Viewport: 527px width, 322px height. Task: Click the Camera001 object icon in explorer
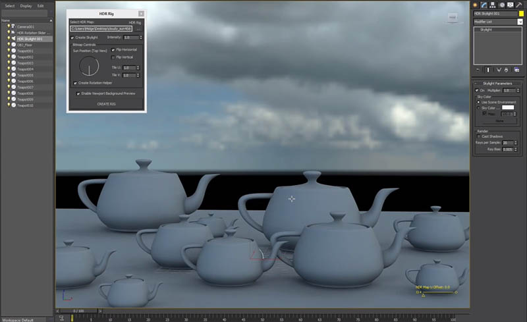tap(13, 27)
